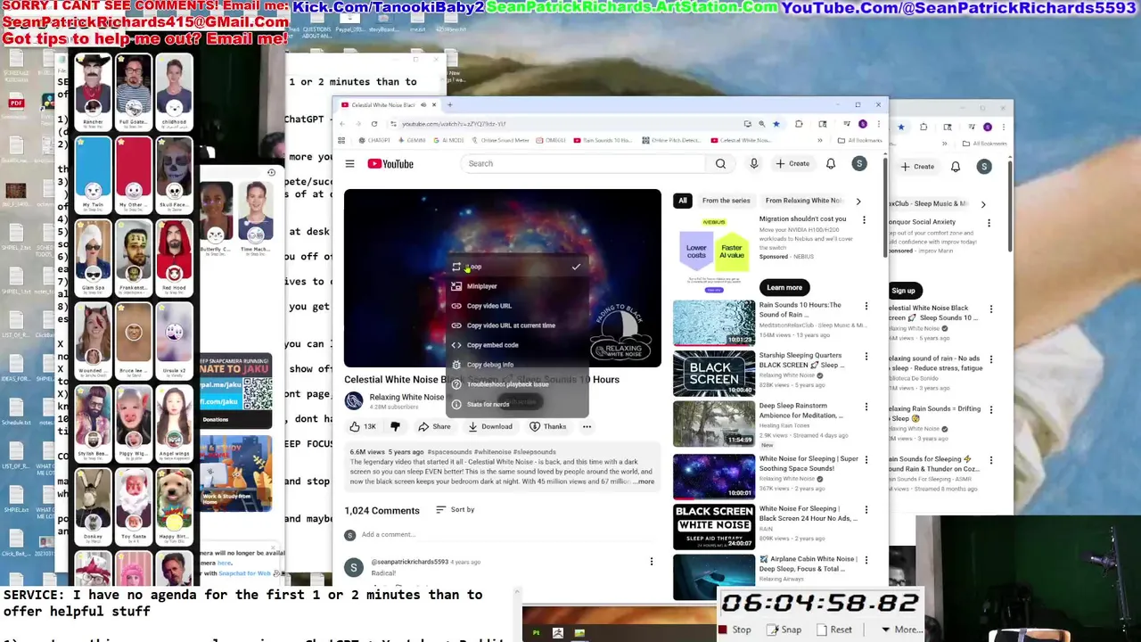Select the All filter chip
The image size is (1141, 642).
[683, 201]
